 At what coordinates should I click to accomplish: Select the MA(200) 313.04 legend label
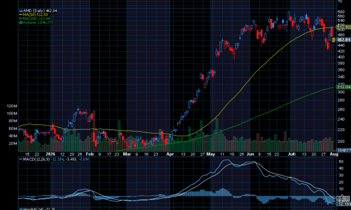[x=36, y=18]
